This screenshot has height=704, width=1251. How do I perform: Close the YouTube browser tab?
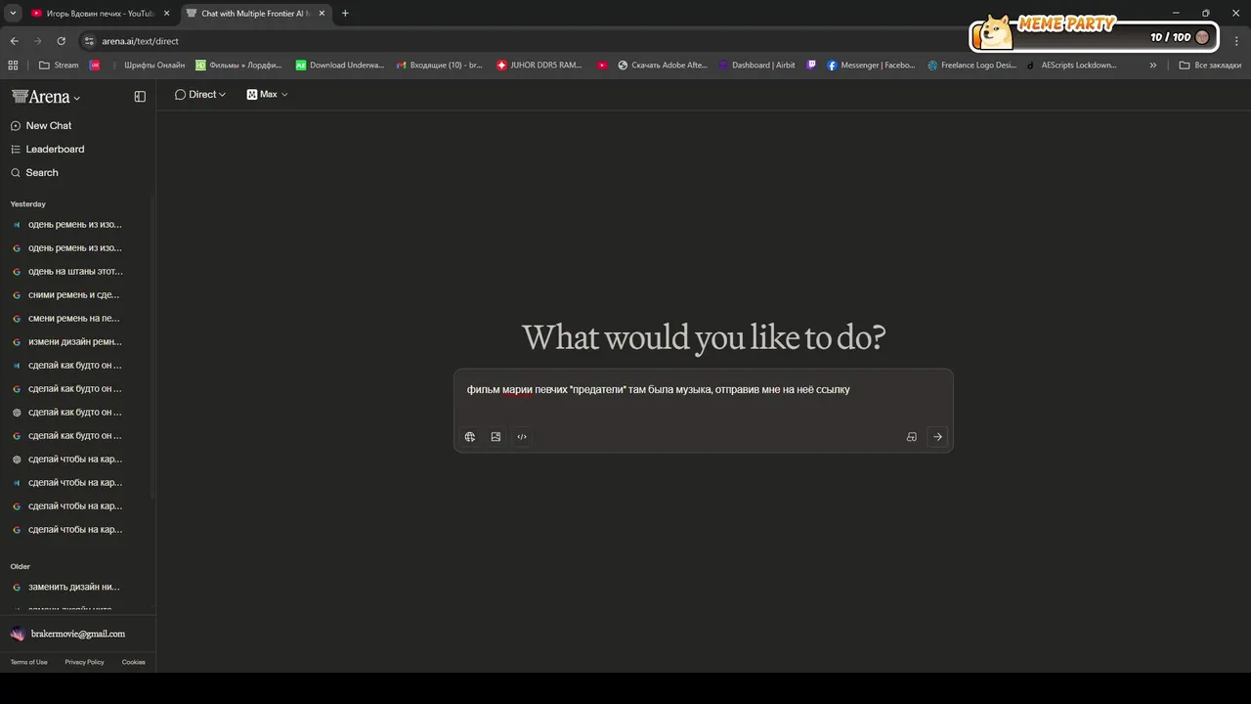166,14
